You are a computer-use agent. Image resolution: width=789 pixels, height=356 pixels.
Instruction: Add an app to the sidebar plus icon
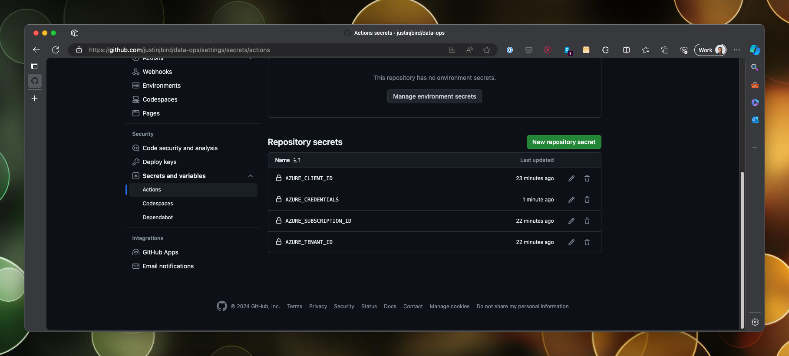(x=755, y=148)
